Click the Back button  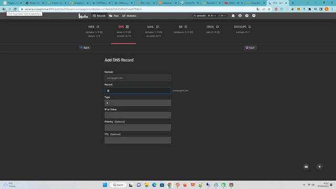85,48
